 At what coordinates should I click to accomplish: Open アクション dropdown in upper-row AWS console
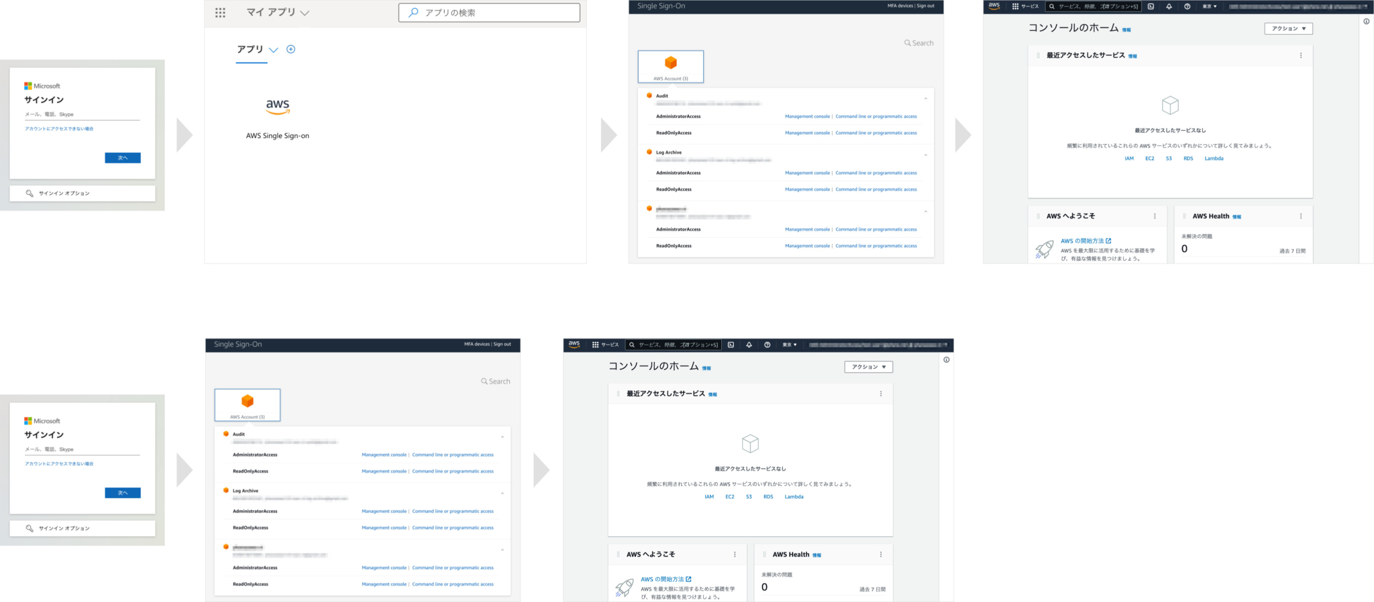1288,29
